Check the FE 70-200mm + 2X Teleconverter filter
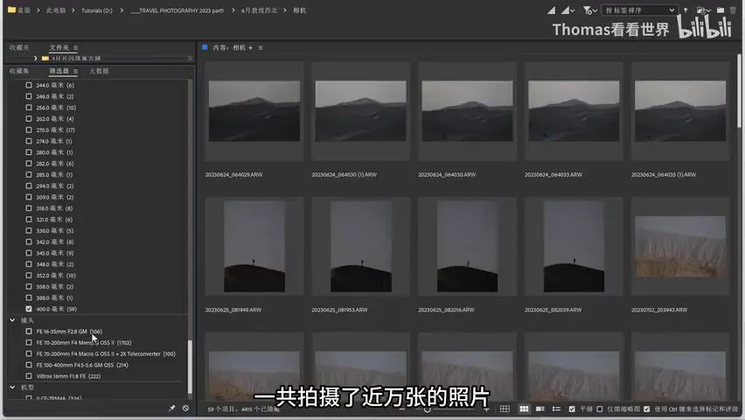745x420 pixels. (29, 353)
